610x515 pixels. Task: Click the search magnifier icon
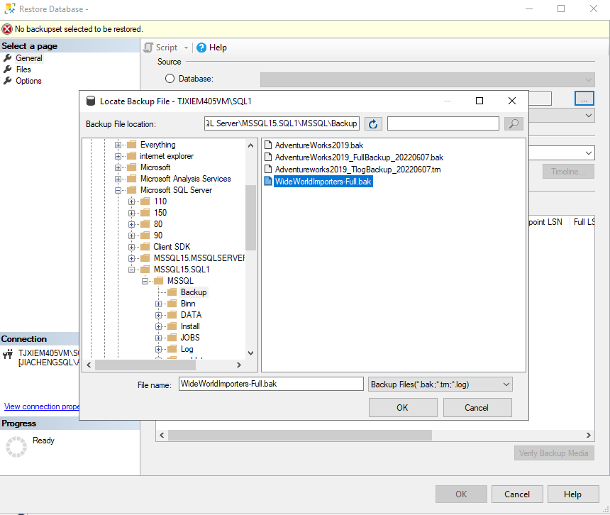tap(514, 123)
